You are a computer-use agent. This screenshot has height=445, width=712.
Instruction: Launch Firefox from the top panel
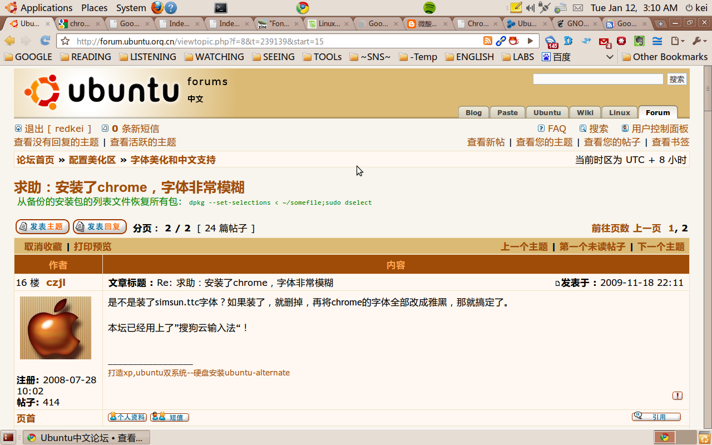tap(157, 8)
